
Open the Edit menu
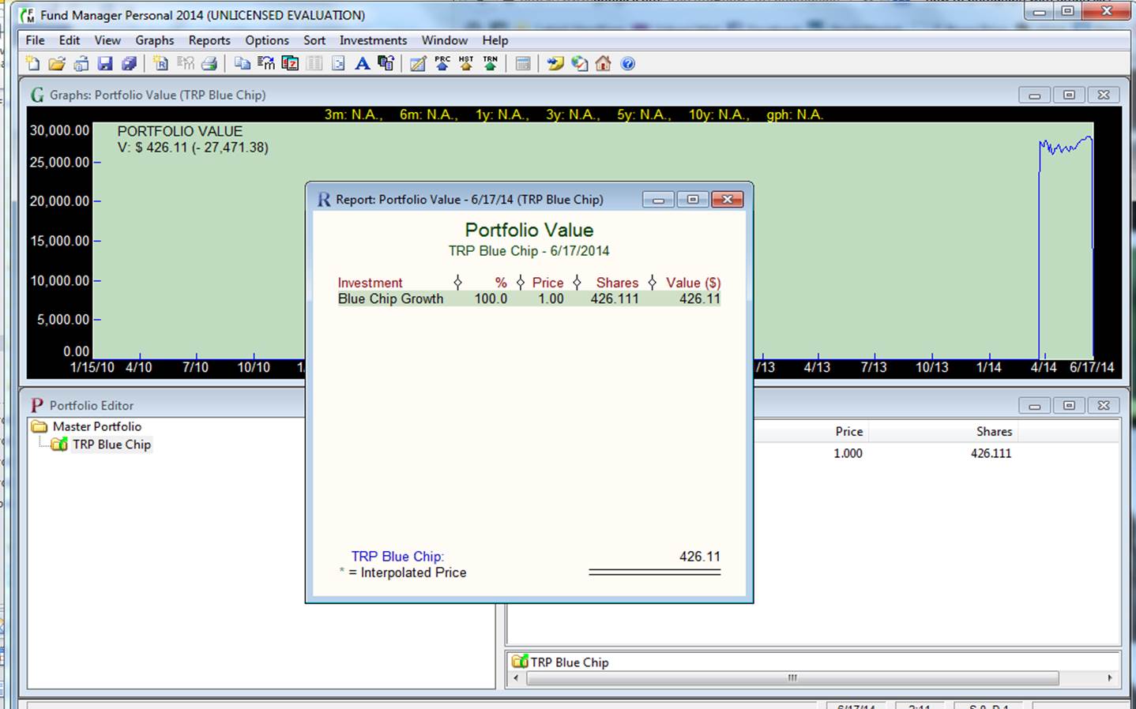(x=70, y=40)
